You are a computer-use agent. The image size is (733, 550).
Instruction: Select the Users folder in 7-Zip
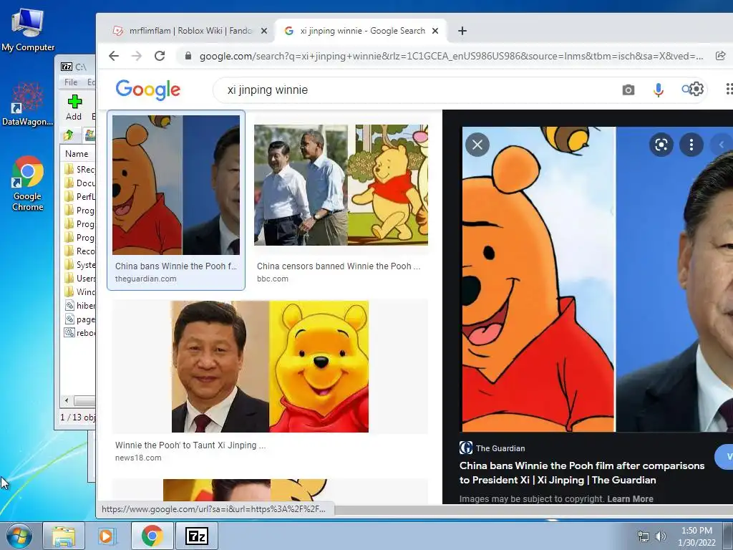click(x=79, y=279)
